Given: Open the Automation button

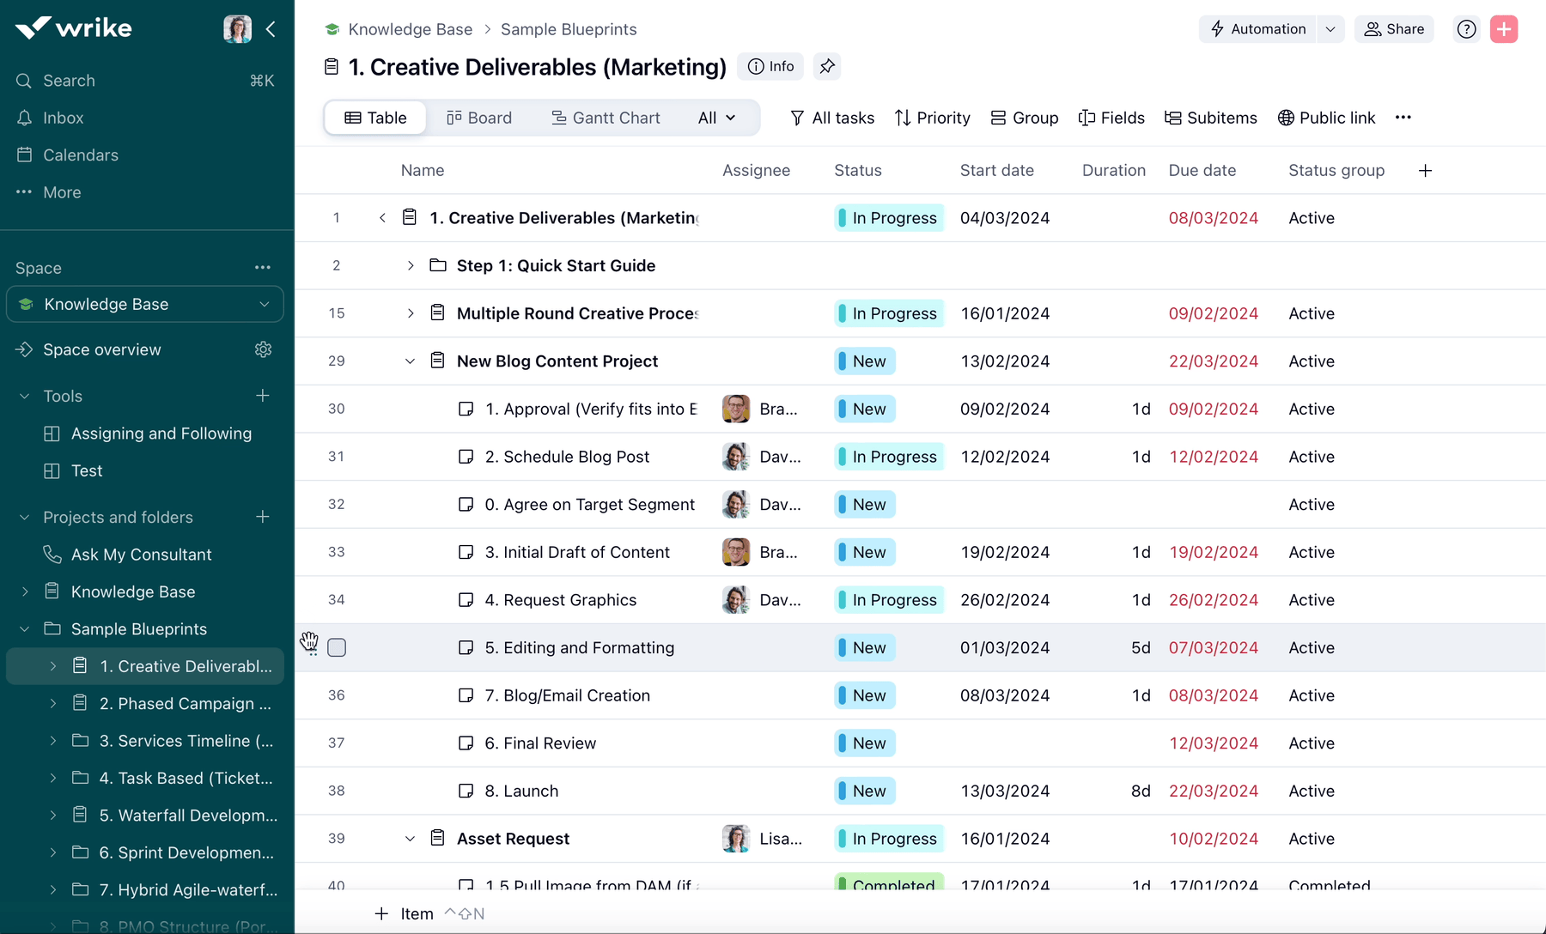Looking at the screenshot, I should tap(1257, 29).
